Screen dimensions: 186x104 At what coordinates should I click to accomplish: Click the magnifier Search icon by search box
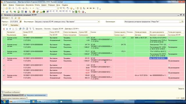37,8
